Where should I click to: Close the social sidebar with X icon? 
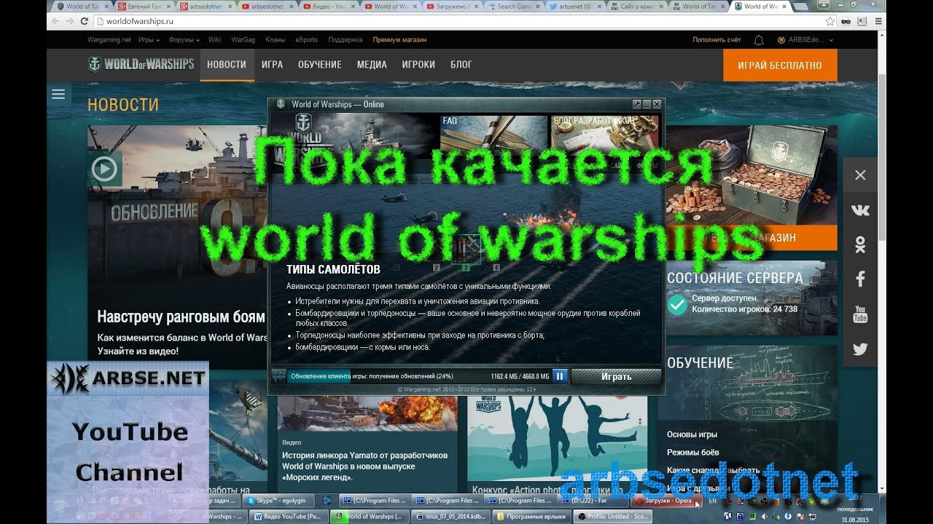(x=860, y=175)
